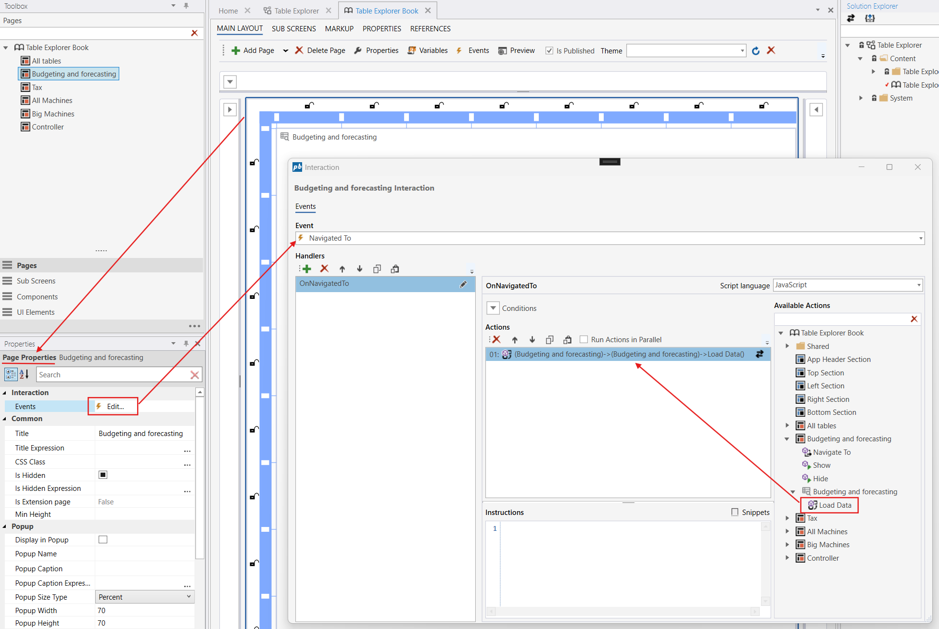This screenshot has height=629, width=939.
Task: Open the Table Explorer document tab
Action: (296, 11)
